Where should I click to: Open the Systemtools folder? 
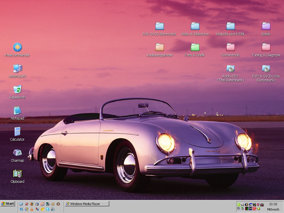[x=230, y=50]
